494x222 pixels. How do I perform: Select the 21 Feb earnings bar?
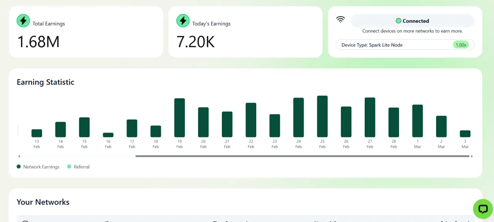[x=227, y=124]
